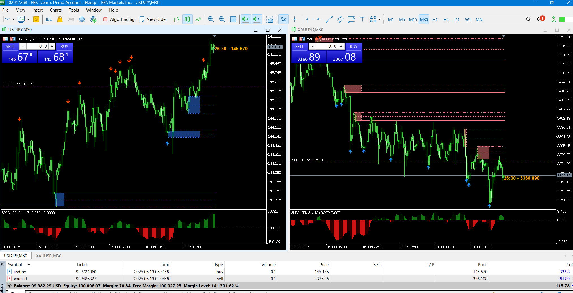Select the H4 timeframe
Viewport: 573px width, 293px height.
(x=446, y=19)
